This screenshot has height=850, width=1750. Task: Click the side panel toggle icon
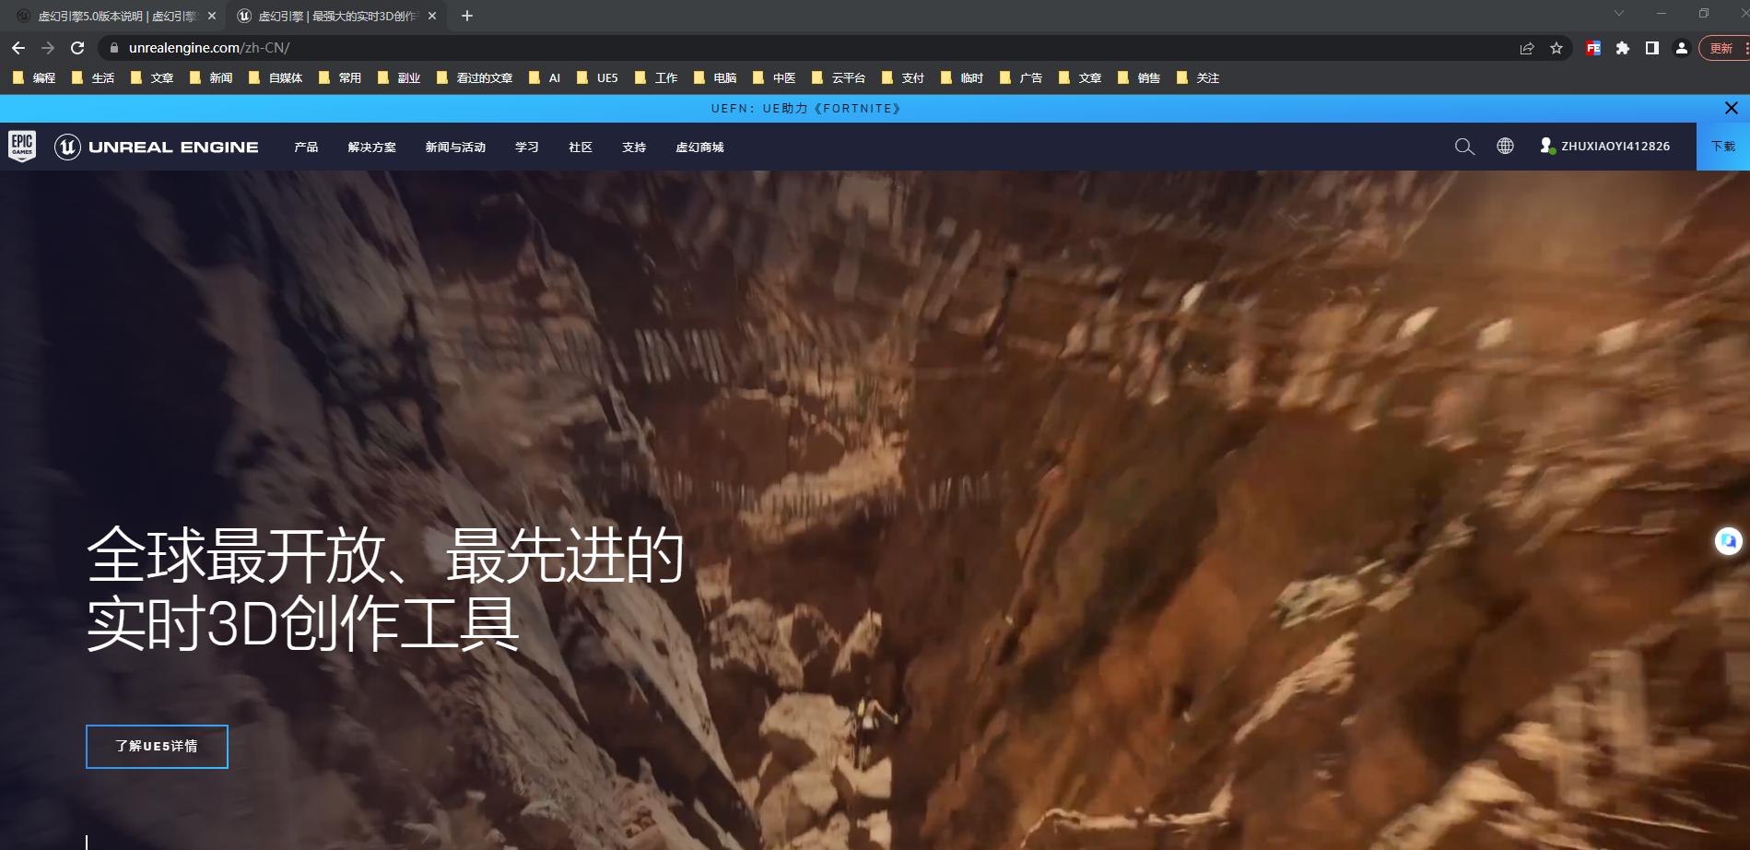coord(1651,47)
